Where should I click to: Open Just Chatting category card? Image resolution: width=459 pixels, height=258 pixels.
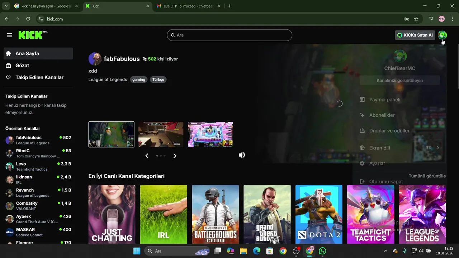(112, 214)
